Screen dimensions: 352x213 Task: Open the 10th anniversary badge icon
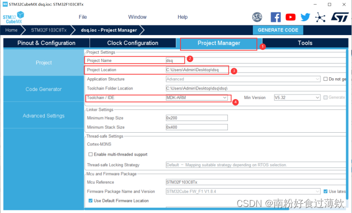(x=257, y=17)
